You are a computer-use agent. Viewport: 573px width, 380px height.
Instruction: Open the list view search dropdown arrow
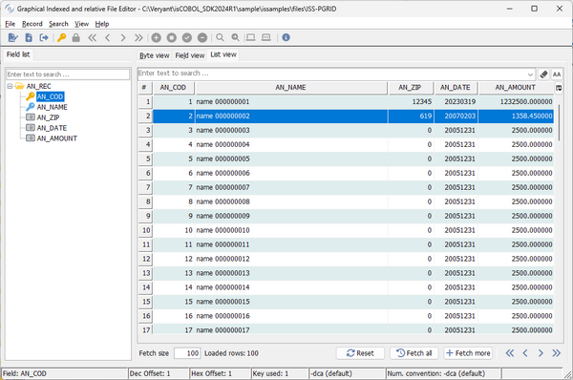click(x=530, y=74)
